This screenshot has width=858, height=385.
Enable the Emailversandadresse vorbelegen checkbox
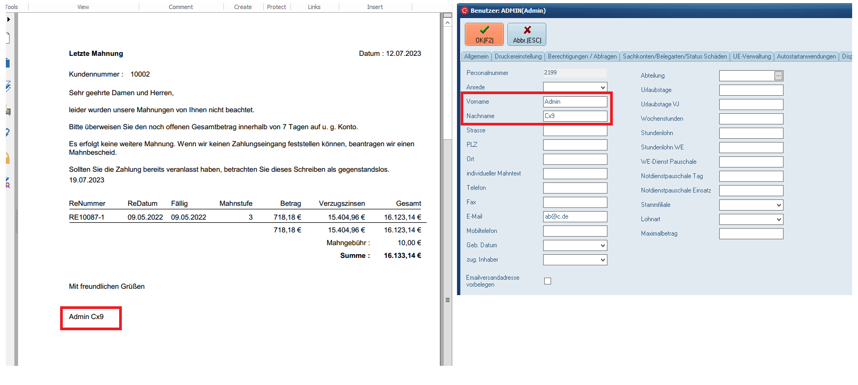[547, 281]
